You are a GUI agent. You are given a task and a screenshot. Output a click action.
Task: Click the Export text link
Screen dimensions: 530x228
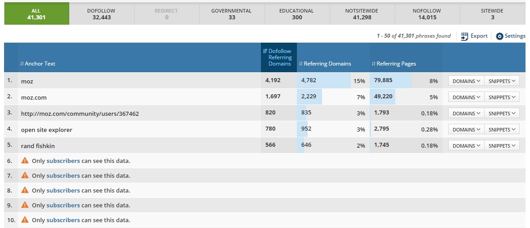[479, 36]
